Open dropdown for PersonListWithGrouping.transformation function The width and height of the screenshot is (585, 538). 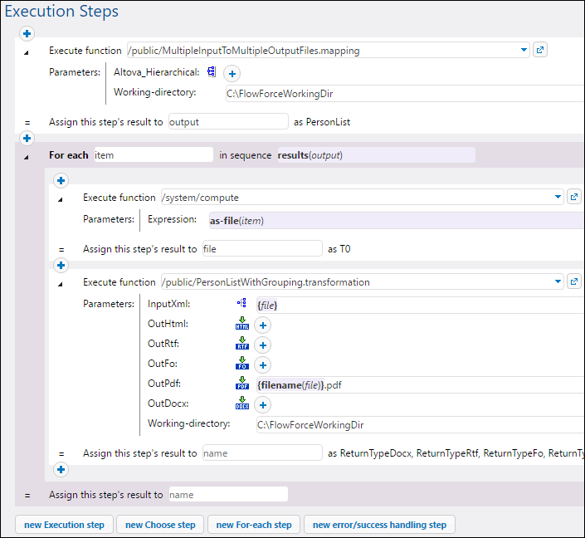click(558, 282)
